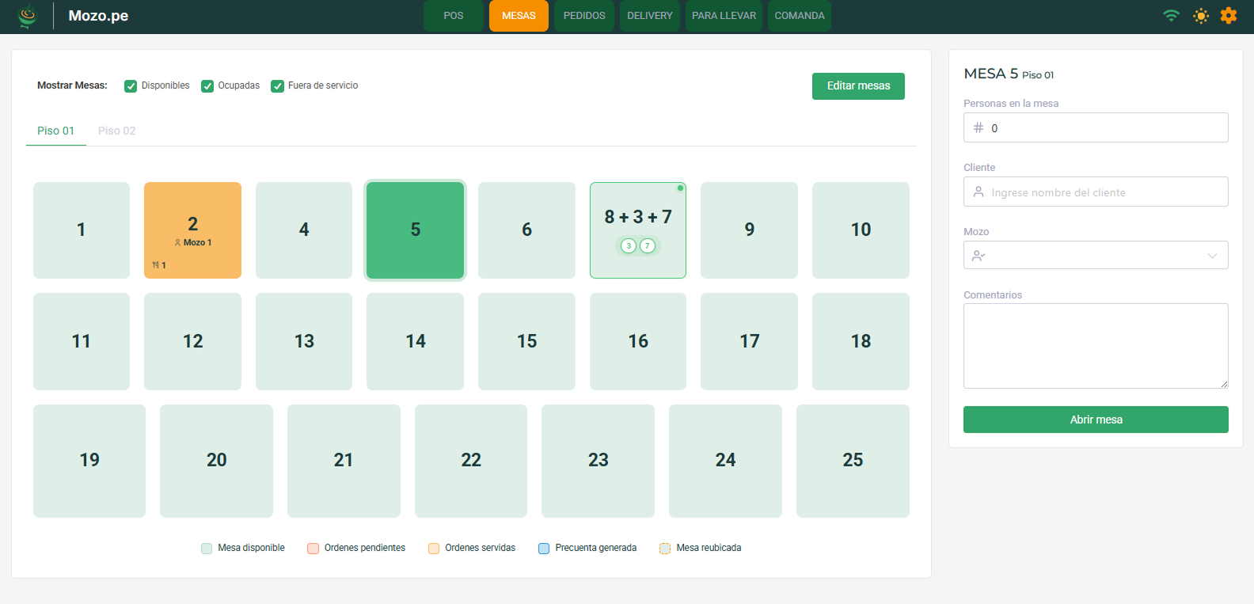Click the Mozo.pe logo icon

point(28,16)
